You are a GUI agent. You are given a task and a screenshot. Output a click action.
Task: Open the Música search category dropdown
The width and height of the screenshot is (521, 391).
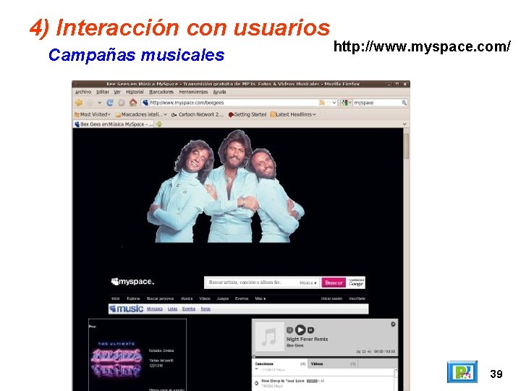pos(308,283)
